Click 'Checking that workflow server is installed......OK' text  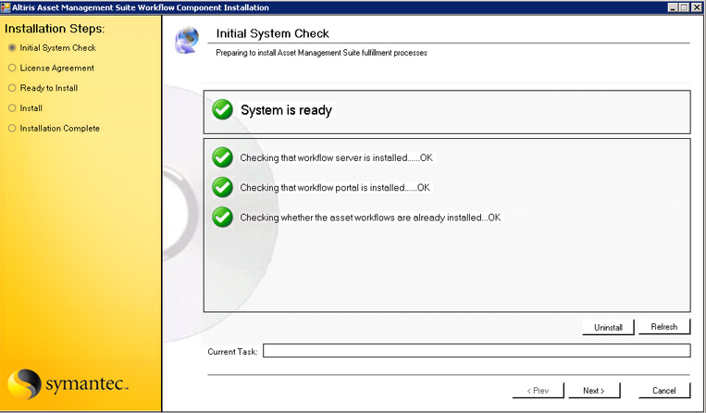tap(336, 157)
